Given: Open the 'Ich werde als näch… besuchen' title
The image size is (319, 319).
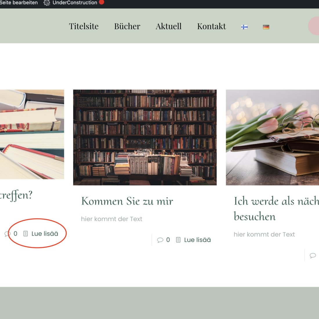Looking at the screenshot, I should (276, 209).
